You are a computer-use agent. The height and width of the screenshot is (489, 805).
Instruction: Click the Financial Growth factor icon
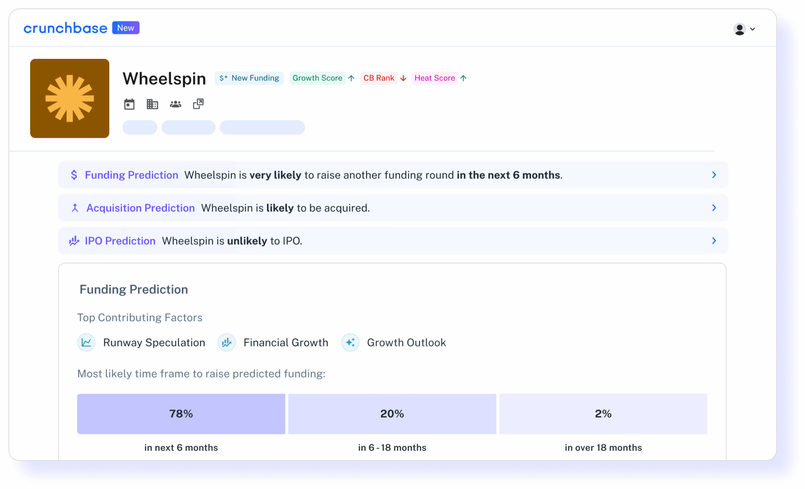[227, 342]
